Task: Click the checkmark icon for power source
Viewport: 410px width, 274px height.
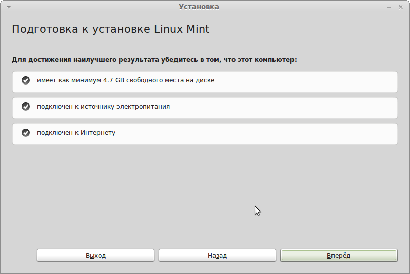Action: [x=26, y=107]
